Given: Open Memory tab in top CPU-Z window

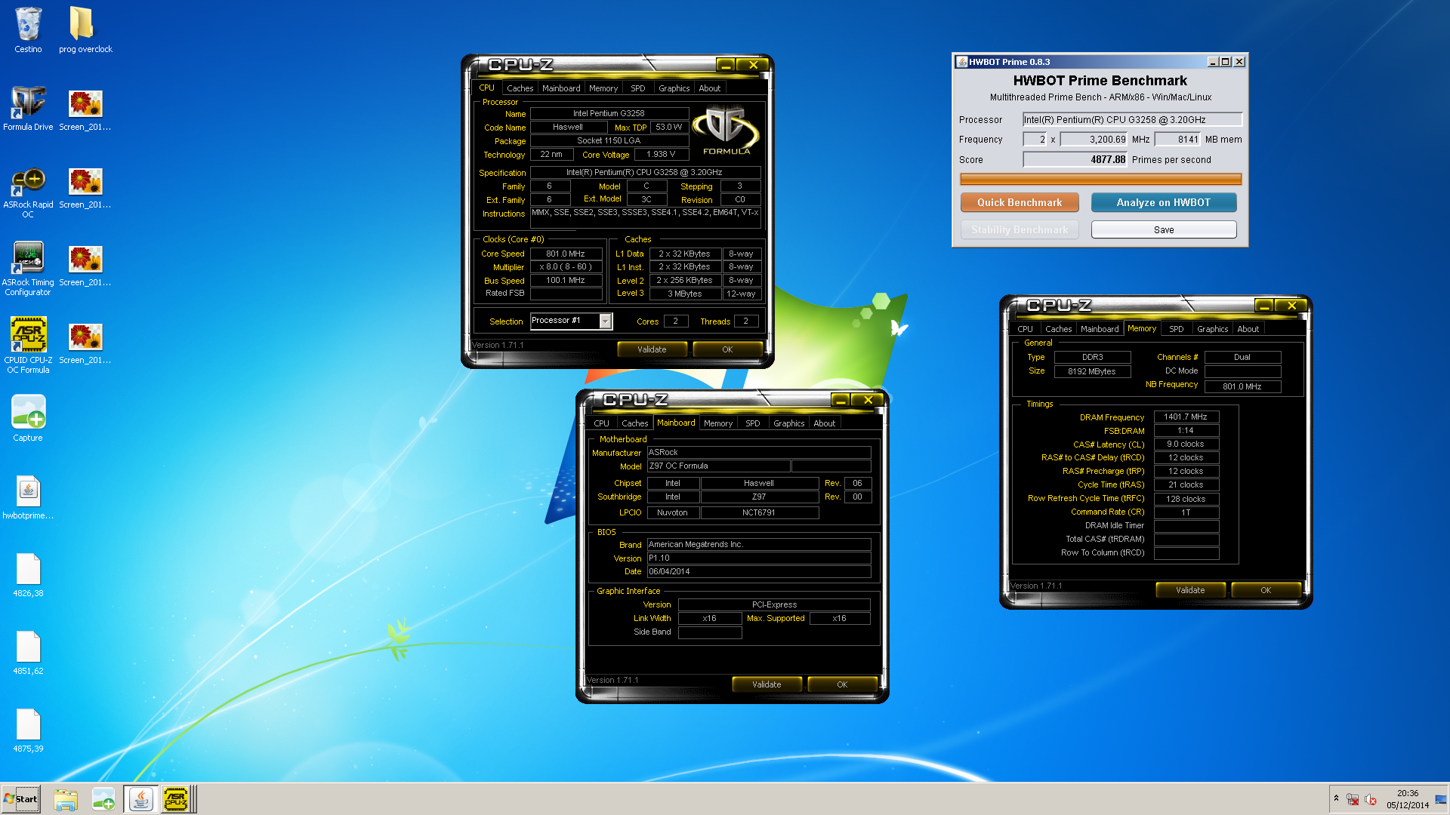Looking at the screenshot, I should click(603, 88).
